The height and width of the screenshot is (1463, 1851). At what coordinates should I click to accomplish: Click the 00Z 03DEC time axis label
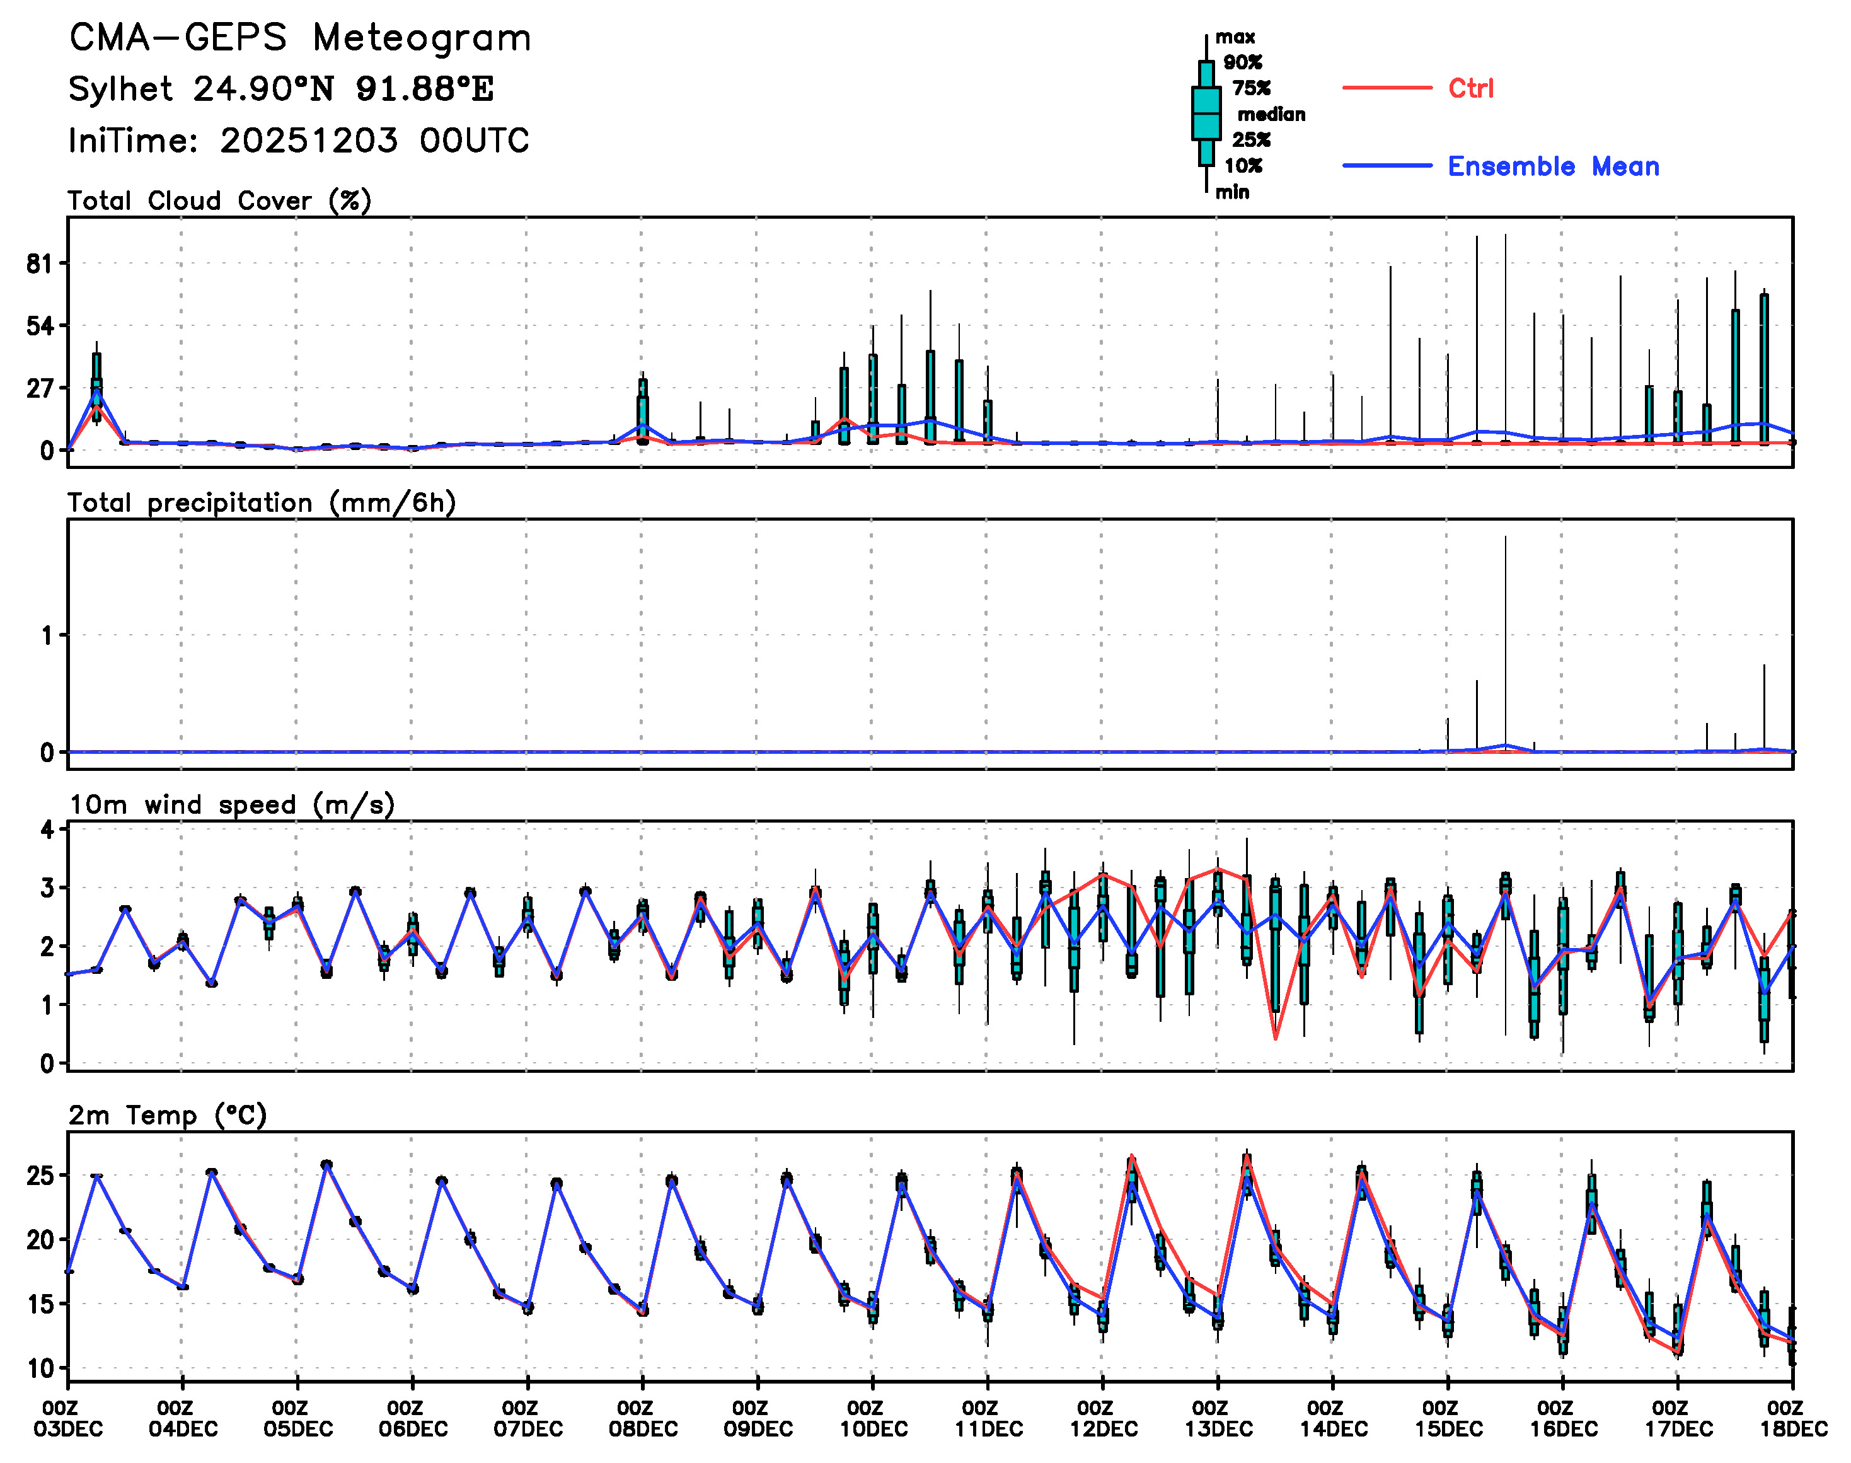69,1418
